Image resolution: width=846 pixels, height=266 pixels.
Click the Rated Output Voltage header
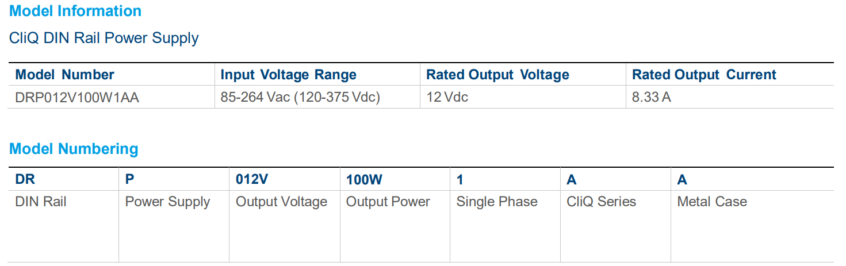pos(497,75)
